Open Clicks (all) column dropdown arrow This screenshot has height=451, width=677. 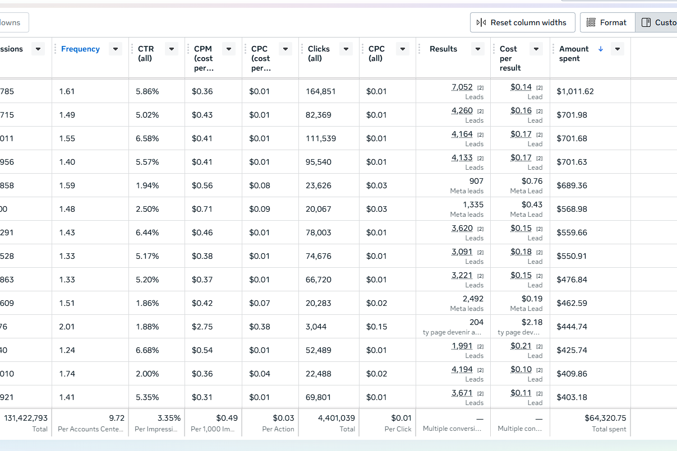point(346,49)
